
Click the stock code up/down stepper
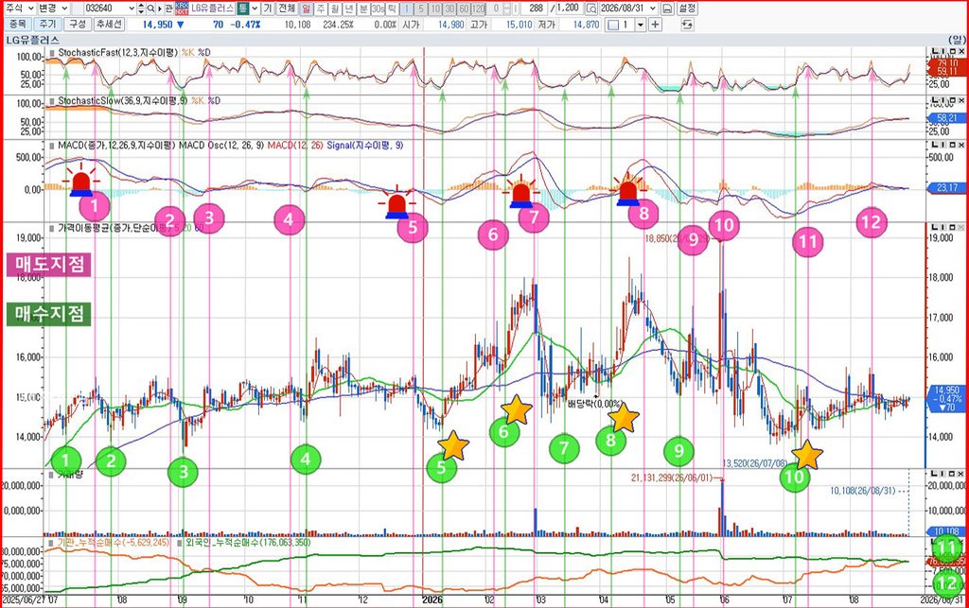(x=141, y=9)
